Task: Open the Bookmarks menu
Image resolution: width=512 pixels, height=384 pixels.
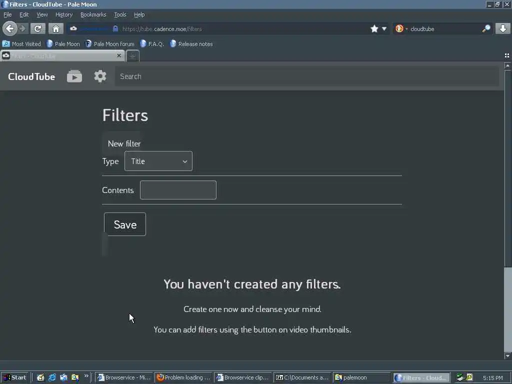Action: [x=93, y=14]
